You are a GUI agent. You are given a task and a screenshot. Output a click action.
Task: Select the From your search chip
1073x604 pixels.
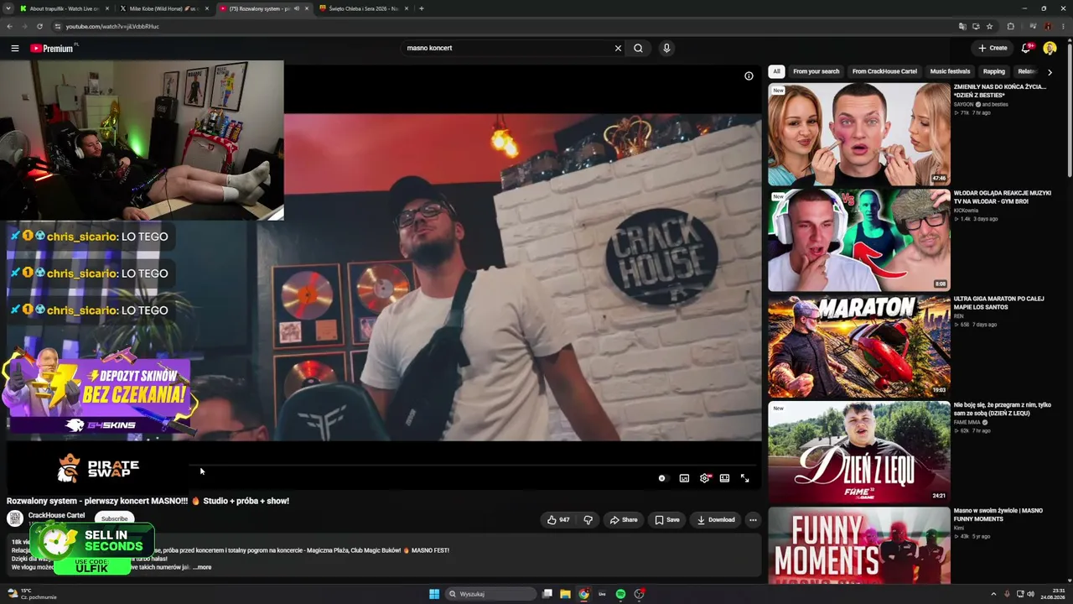816,71
